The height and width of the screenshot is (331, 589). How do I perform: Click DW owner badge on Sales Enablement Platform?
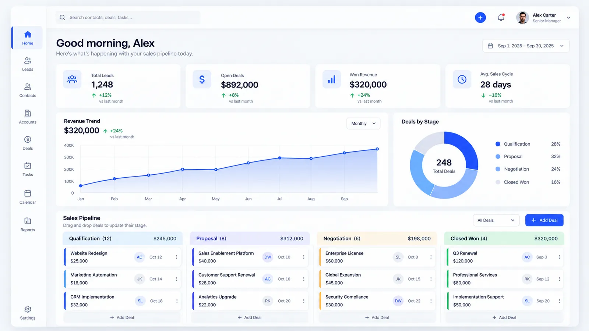pos(268,257)
